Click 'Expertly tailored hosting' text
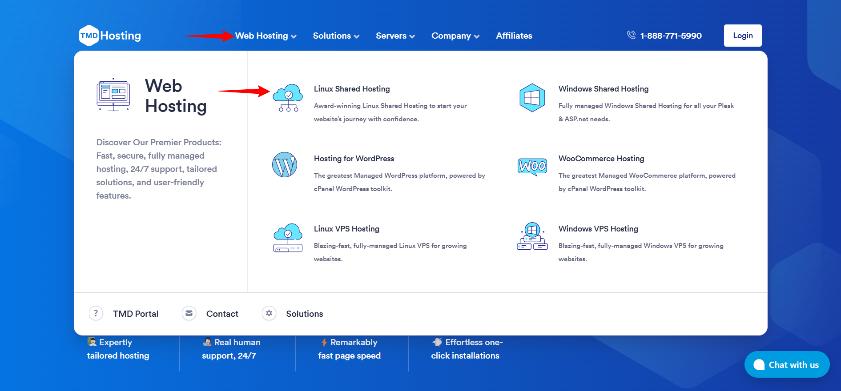The height and width of the screenshot is (391, 841). pos(118,349)
